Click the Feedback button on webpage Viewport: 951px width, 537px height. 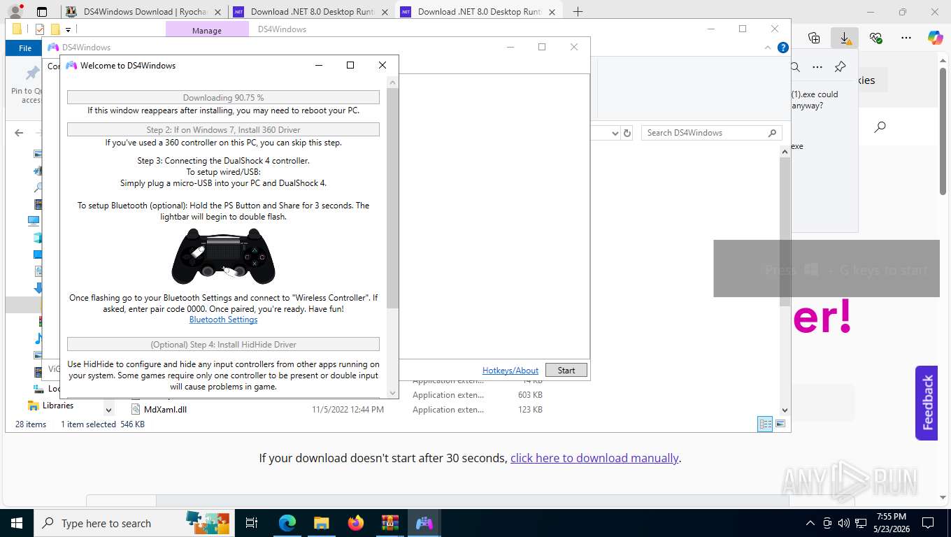[x=927, y=403]
